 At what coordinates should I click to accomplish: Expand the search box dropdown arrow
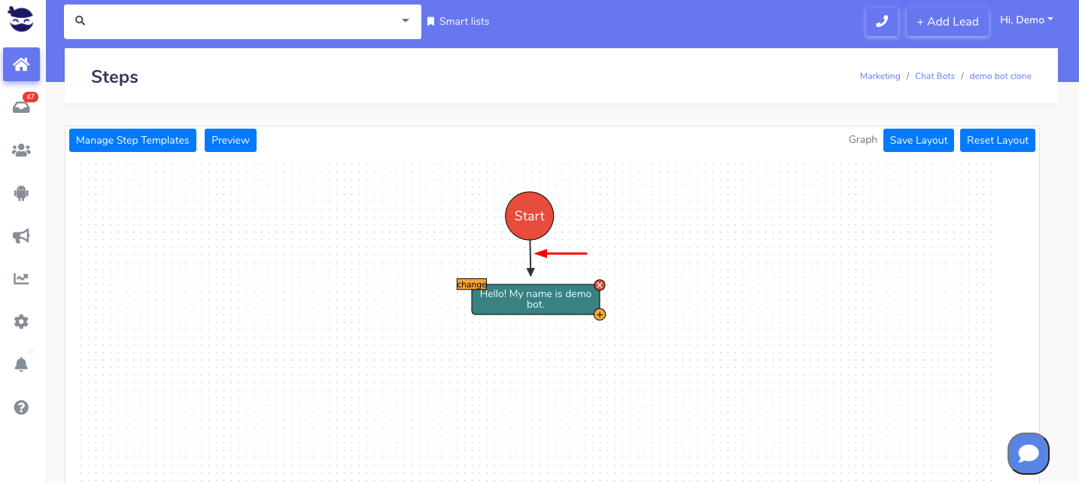(x=406, y=21)
